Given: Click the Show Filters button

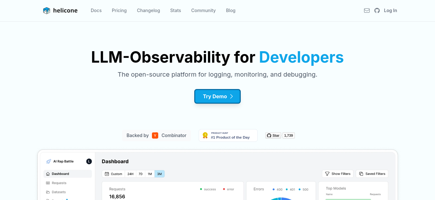Looking at the screenshot, I should tap(338, 174).
